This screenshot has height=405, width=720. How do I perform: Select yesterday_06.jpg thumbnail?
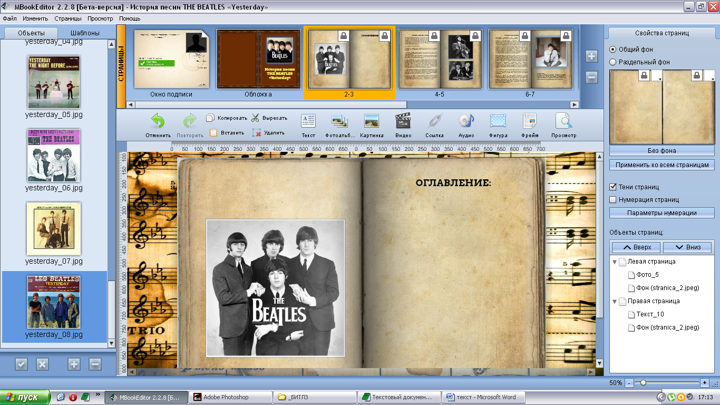point(54,155)
